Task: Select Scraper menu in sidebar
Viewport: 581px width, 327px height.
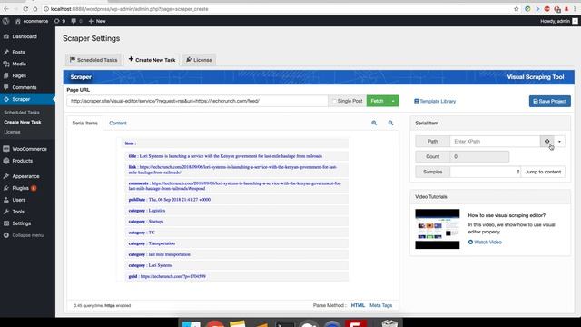Action: 27,99
